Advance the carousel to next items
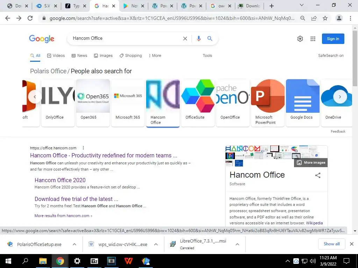 pos(340,97)
